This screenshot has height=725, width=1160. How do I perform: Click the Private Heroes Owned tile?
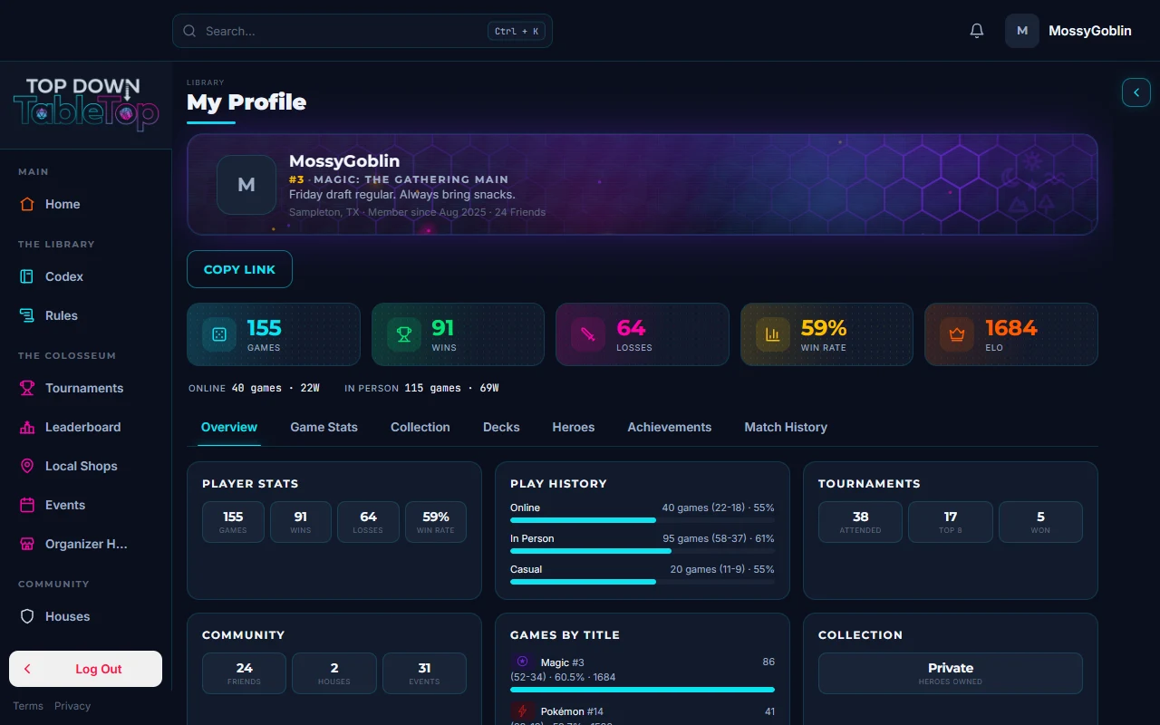(x=951, y=673)
